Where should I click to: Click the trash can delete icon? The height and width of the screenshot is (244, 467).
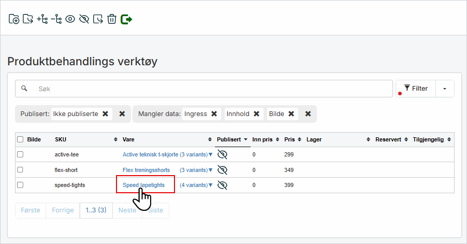pos(112,19)
